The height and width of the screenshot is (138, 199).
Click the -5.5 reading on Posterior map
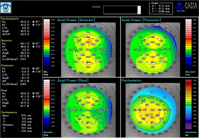click(170, 49)
